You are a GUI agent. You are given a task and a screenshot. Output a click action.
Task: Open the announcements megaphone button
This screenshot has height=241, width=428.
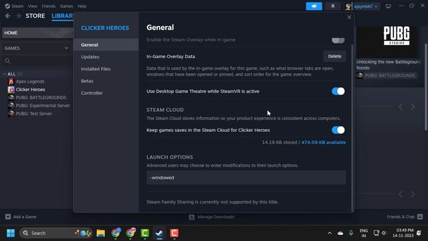tap(314, 6)
